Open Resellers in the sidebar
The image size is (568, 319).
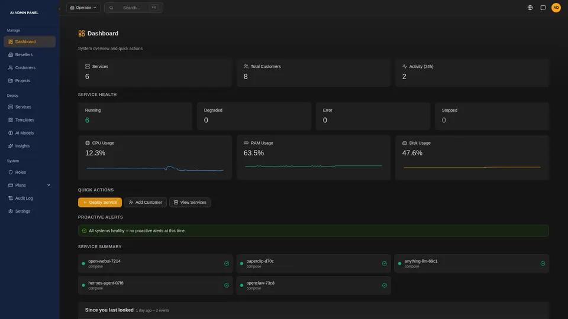pos(30,54)
